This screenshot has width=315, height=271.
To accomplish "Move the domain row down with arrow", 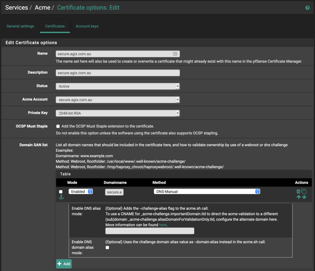I will (x=304, y=197).
